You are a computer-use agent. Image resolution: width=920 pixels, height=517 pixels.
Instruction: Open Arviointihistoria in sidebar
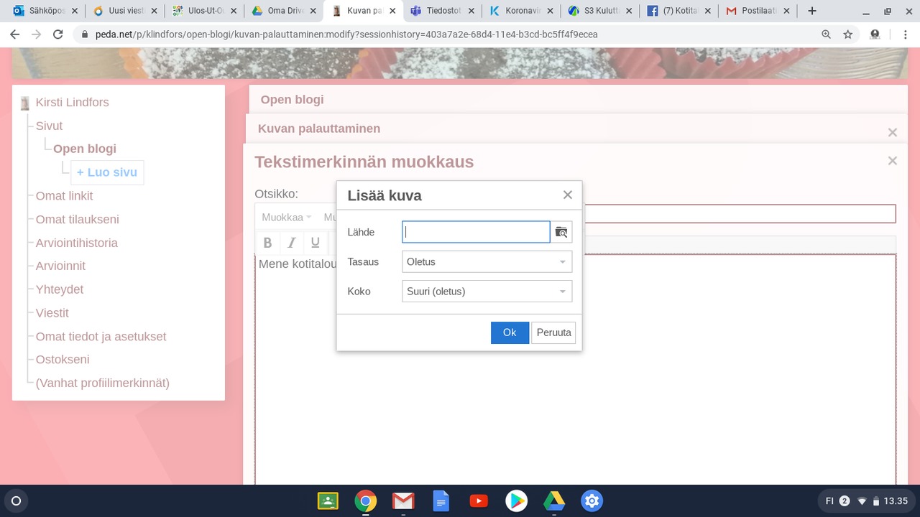click(x=77, y=243)
